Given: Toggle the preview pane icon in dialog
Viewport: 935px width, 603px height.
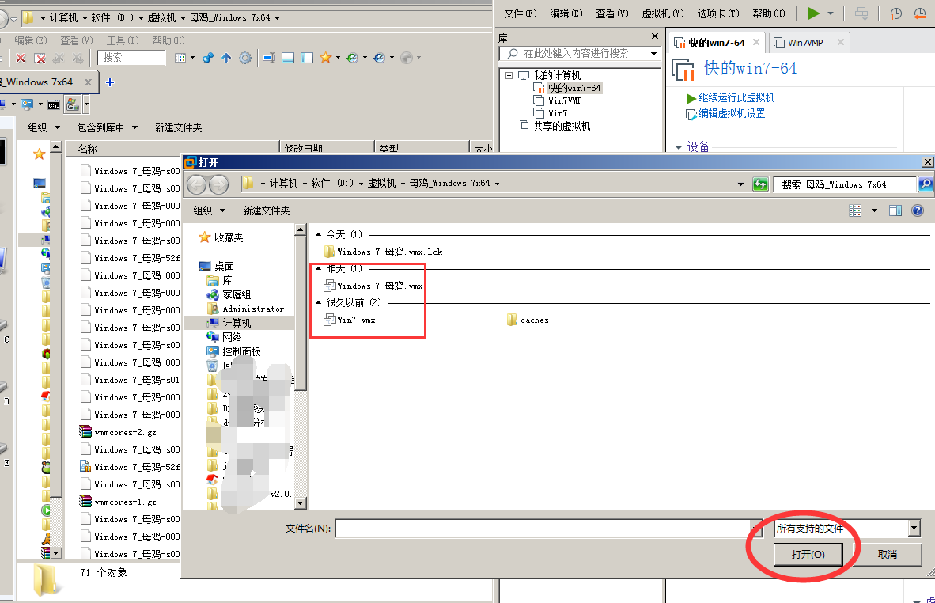Looking at the screenshot, I should pos(895,210).
